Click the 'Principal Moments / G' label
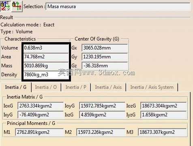 (31, 123)
